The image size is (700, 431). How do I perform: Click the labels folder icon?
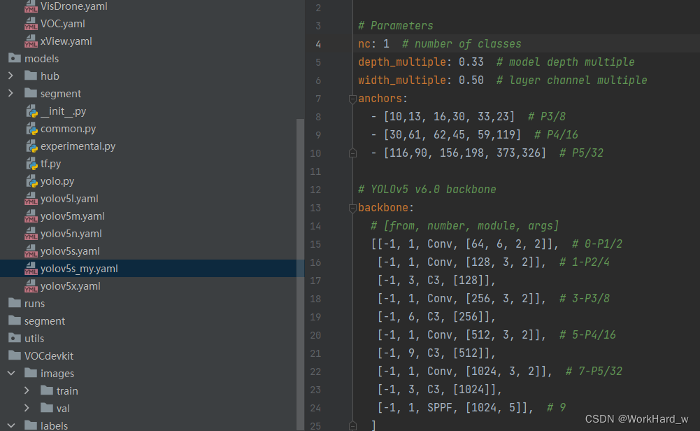pyautogui.click(x=31, y=425)
